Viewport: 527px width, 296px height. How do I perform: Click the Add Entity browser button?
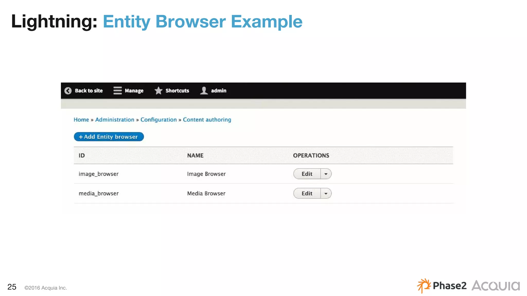coord(109,137)
